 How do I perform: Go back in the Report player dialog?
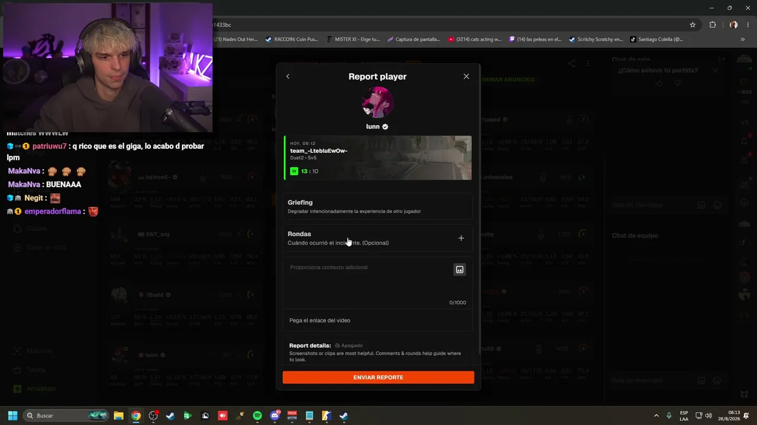pyautogui.click(x=288, y=77)
